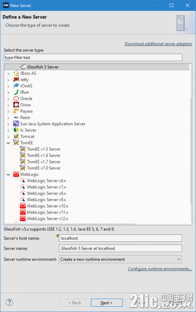Image resolution: width=196 pixels, height=312 pixels.
Task: Open Configure runtime environments link
Action: [x=160, y=269]
